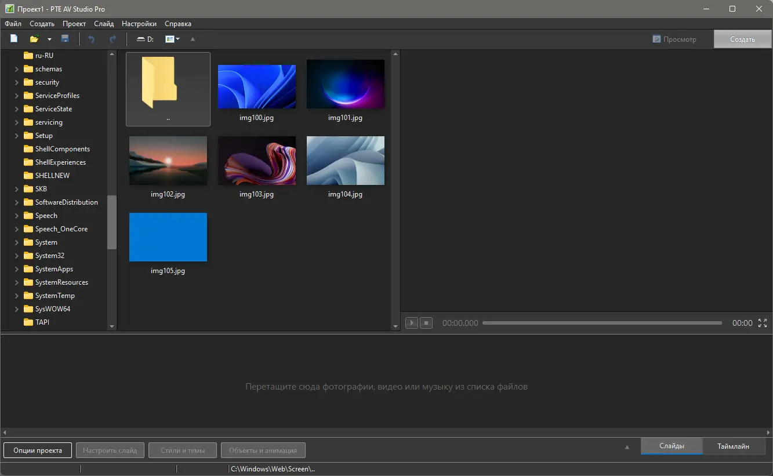The height and width of the screenshot is (476, 773).
Task: Select the img103.jpg thumbnail
Action: (x=256, y=161)
